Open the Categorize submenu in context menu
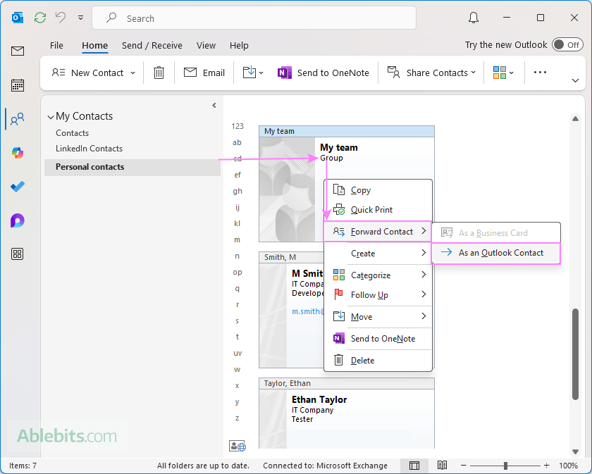 click(x=378, y=275)
